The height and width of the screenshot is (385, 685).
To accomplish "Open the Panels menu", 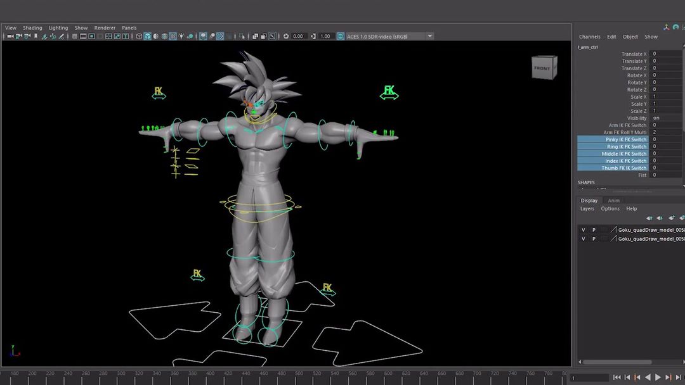I will pyautogui.click(x=129, y=27).
